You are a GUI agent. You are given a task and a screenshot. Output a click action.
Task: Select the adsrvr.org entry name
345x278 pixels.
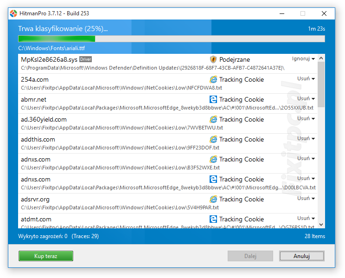(x=35, y=200)
